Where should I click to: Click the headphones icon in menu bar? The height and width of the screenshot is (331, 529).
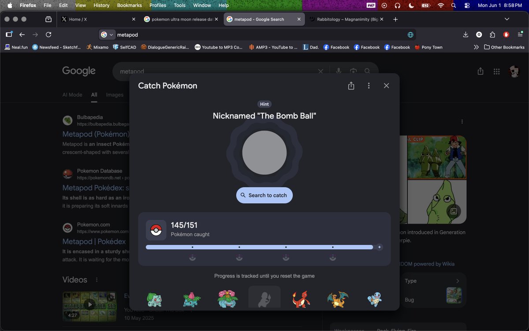(x=398, y=5)
